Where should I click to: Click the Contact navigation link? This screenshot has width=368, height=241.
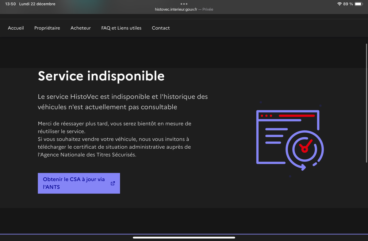(x=161, y=28)
